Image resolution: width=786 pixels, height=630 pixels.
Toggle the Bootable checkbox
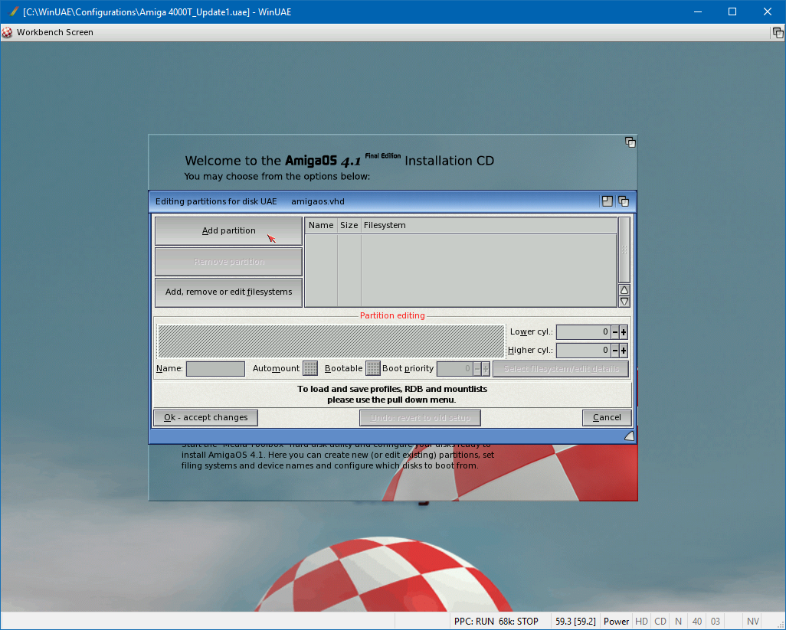[372, 368]
